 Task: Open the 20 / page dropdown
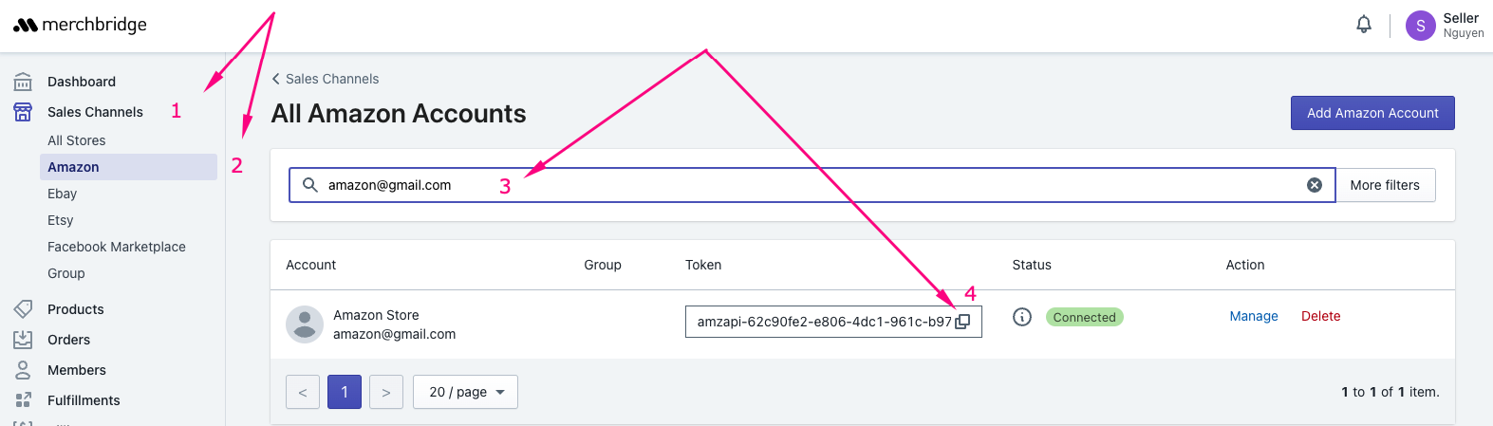[465, 392]
